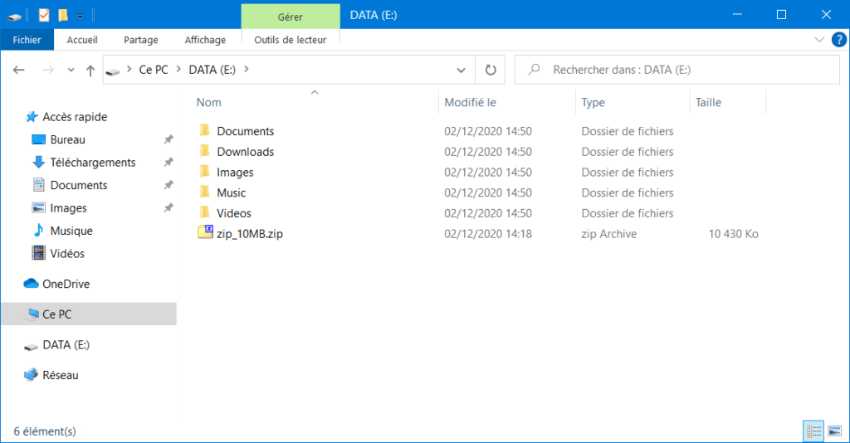The width and height of the screenshot is (850, 443).
Task: Expand chevron after DATA (E:) in address bar
Action: [247, 70]
